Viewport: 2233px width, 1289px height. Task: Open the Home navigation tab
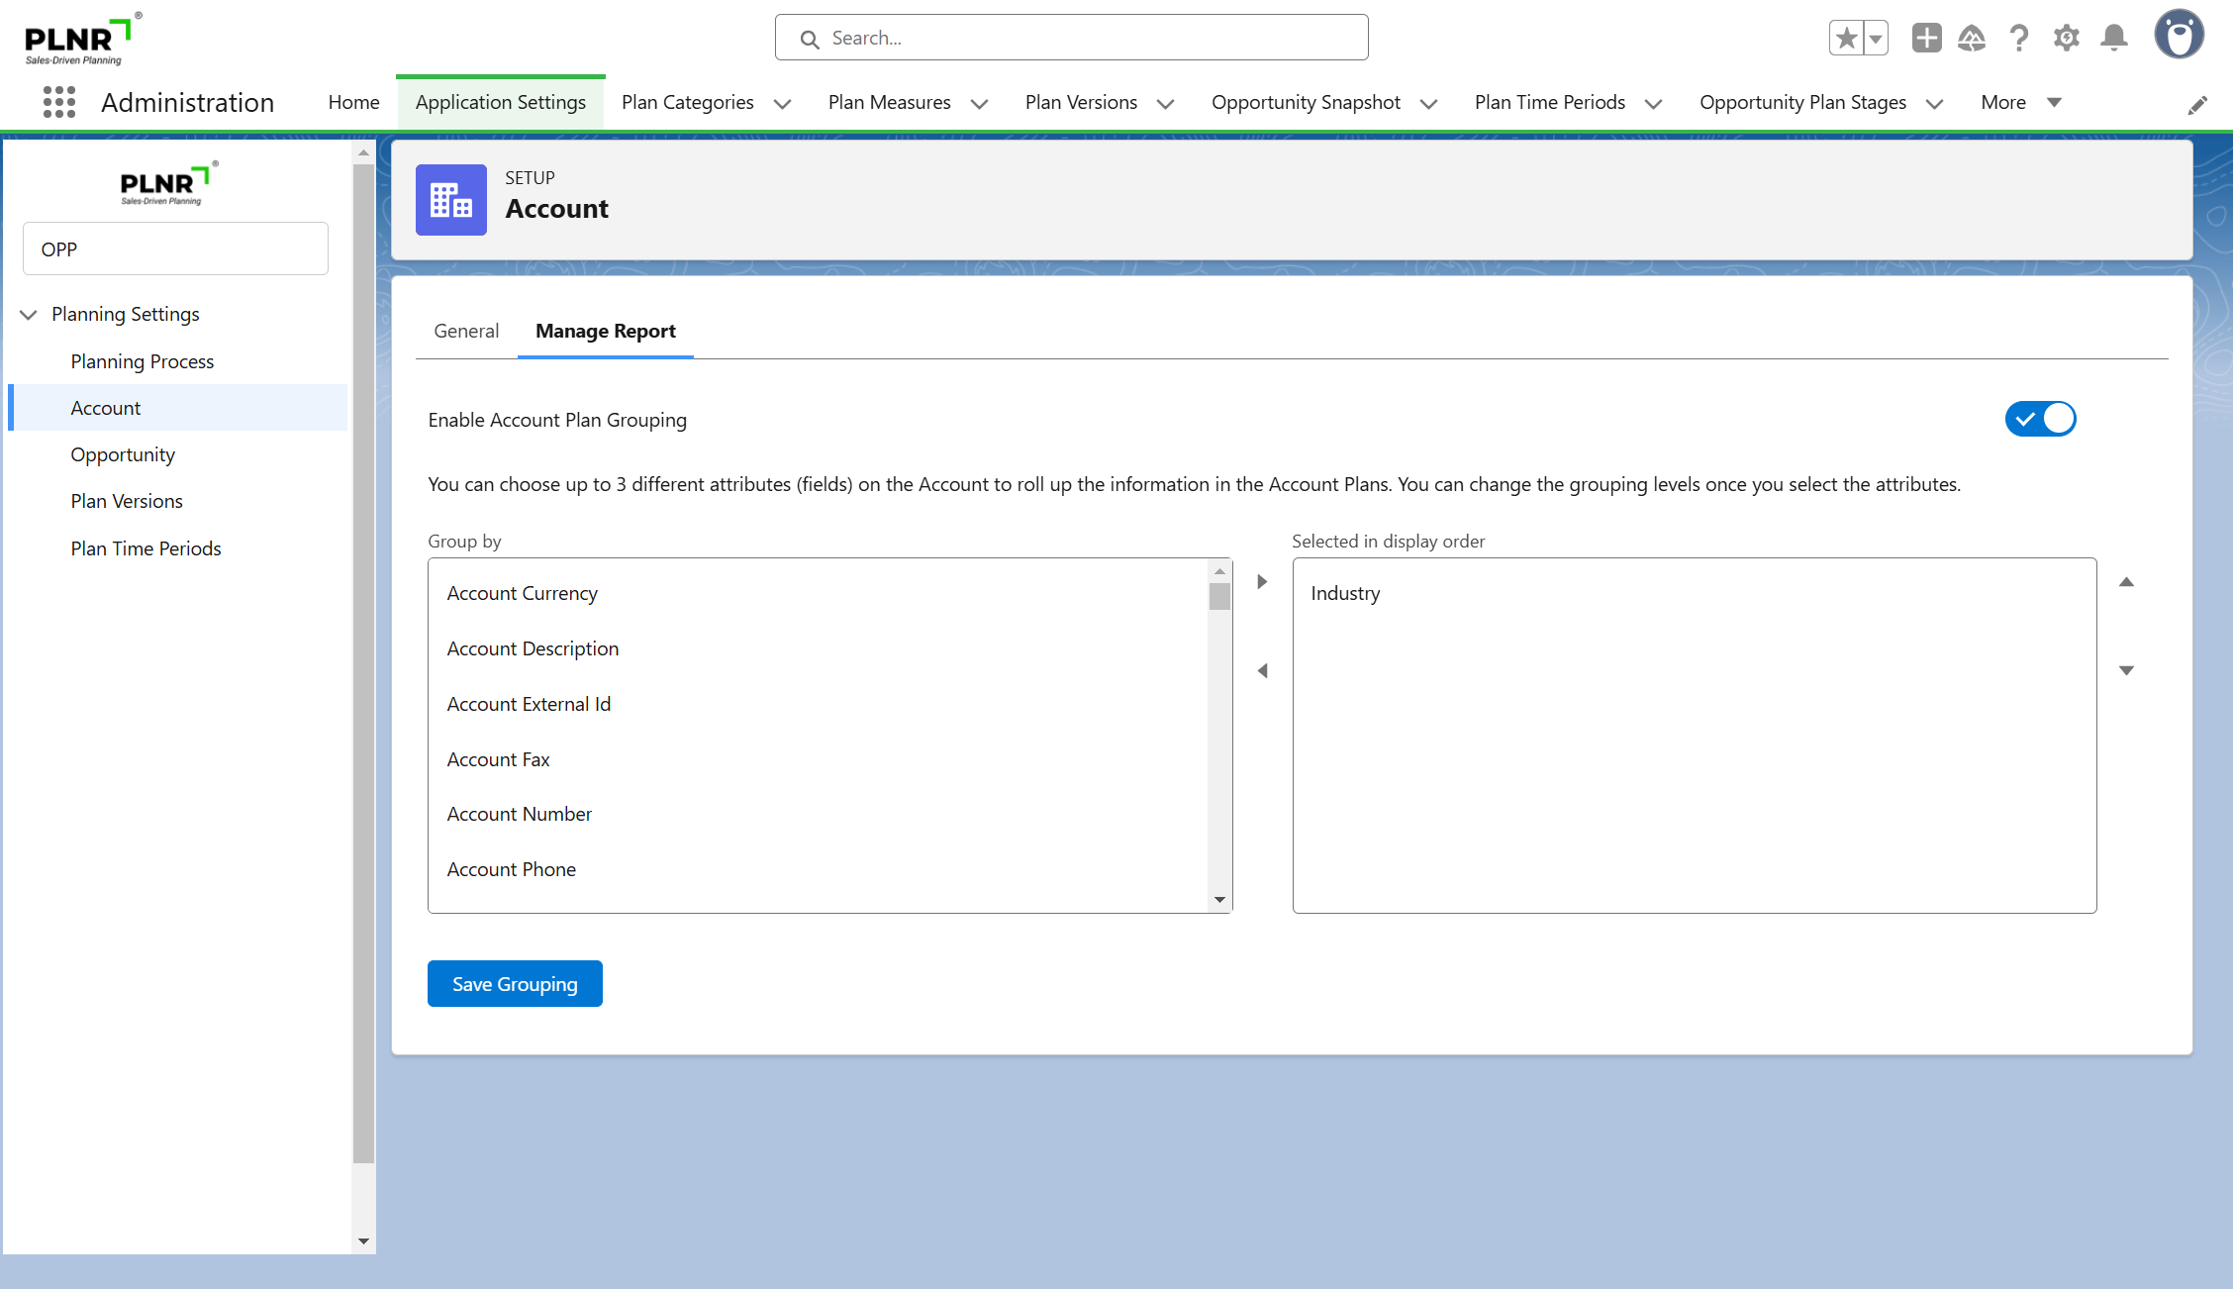pos(353,102)
